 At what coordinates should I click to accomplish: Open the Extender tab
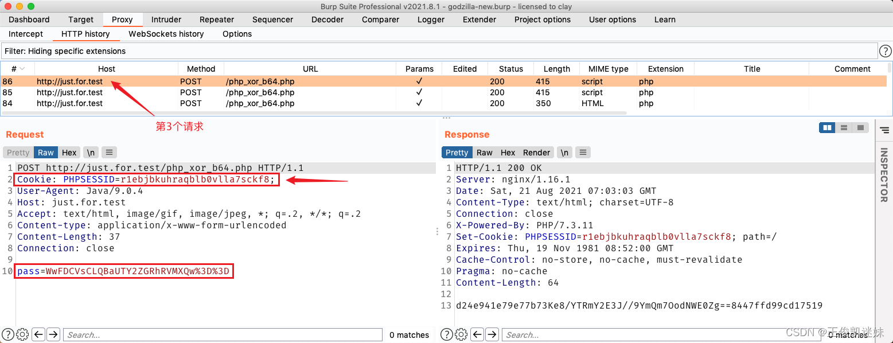click(x=479, y=20)
